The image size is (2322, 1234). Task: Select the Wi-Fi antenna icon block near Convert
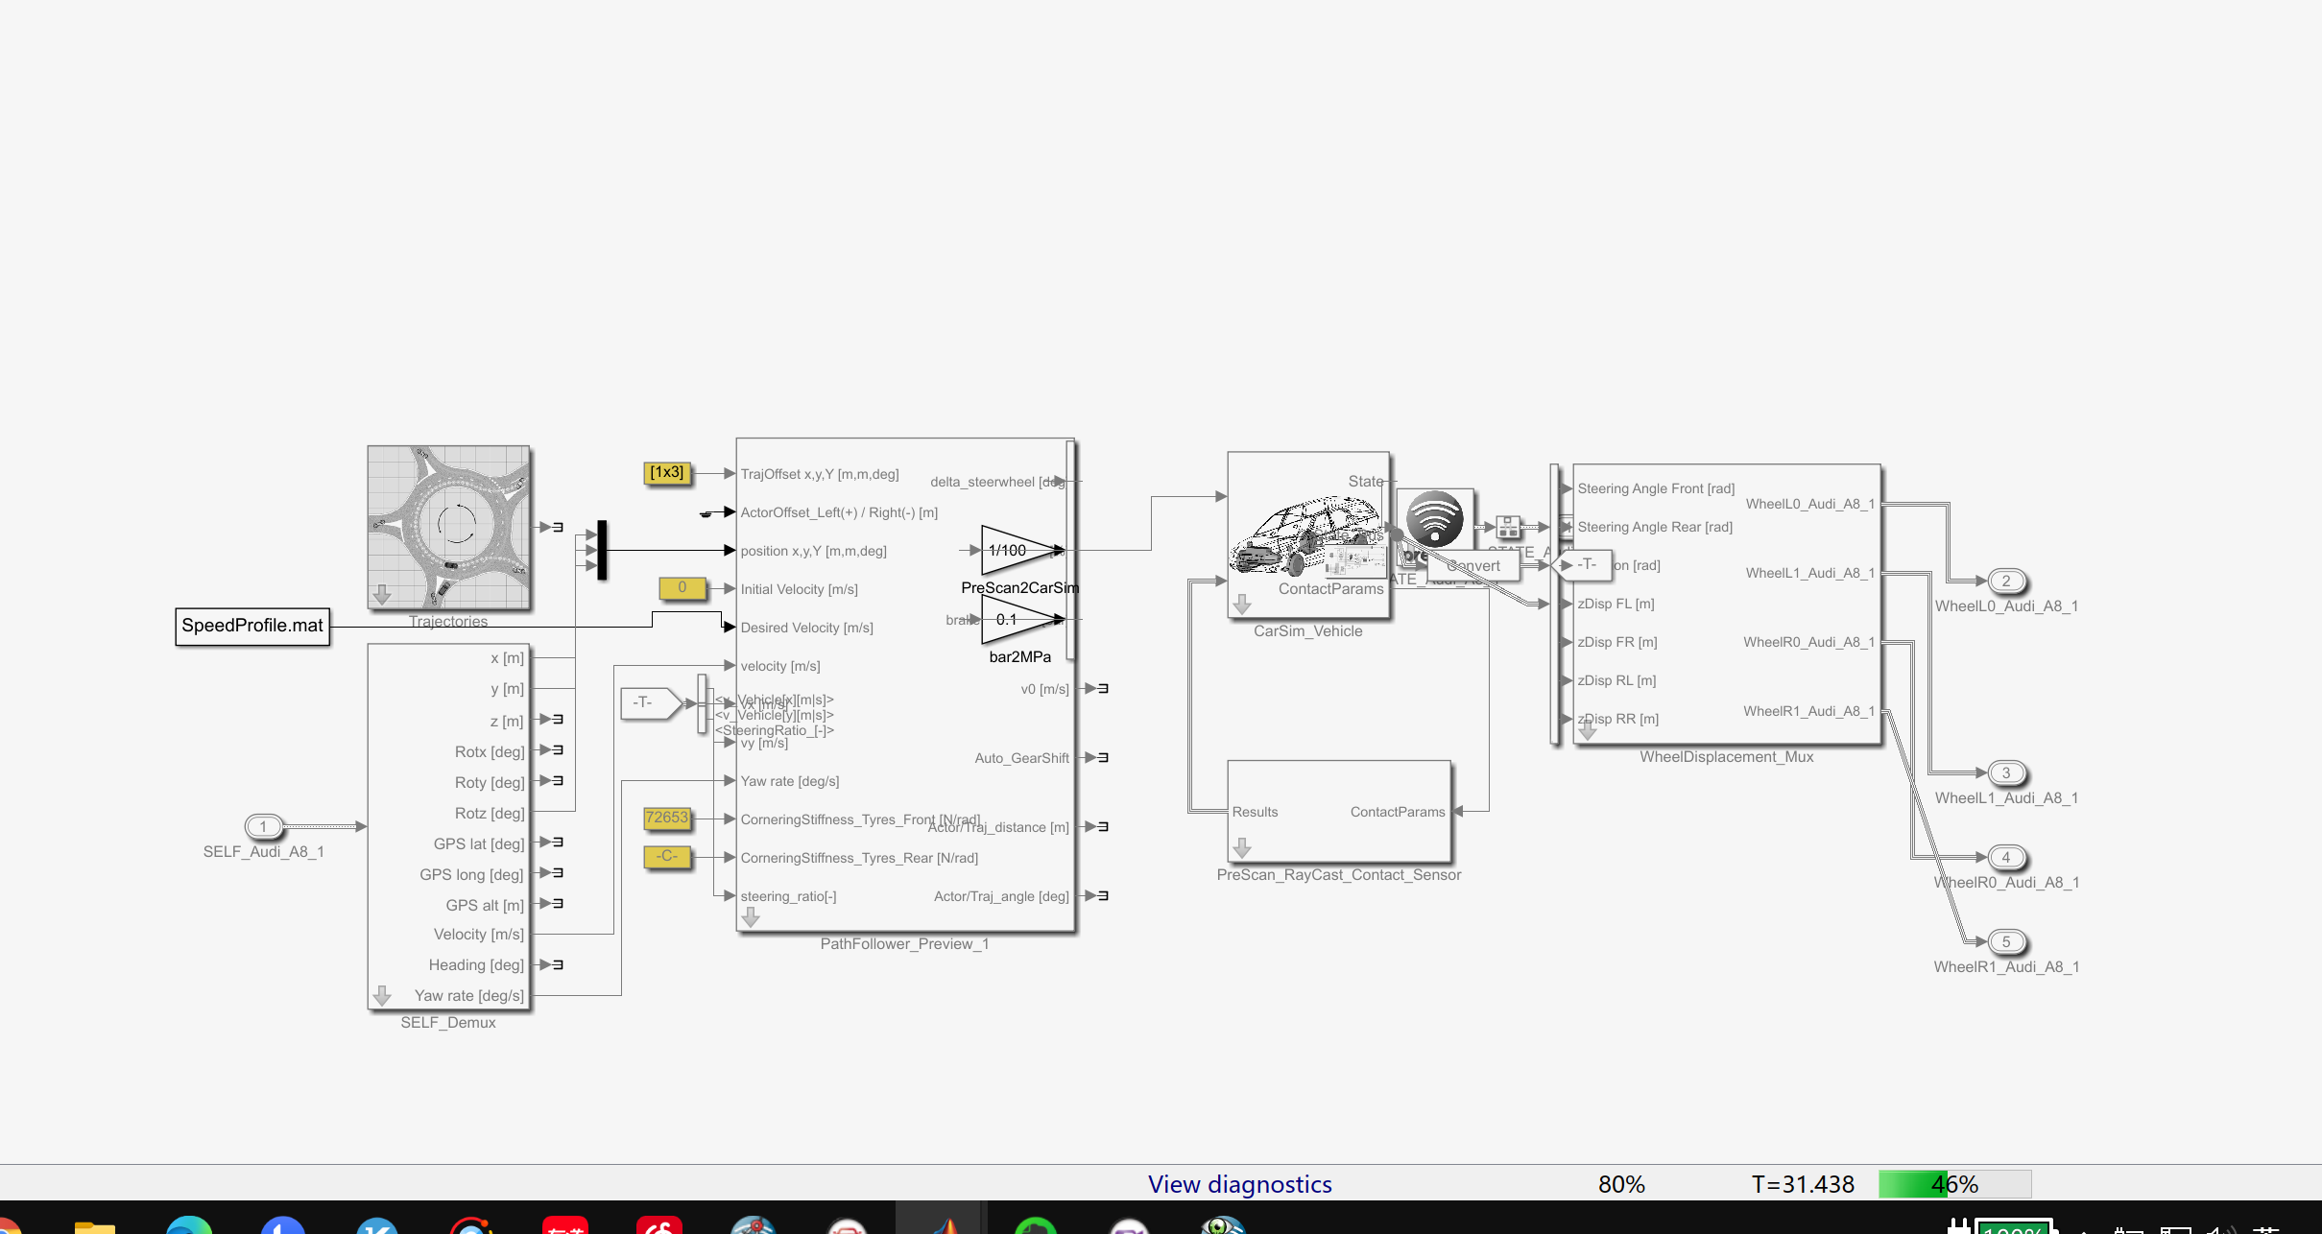pos(1434,518)
